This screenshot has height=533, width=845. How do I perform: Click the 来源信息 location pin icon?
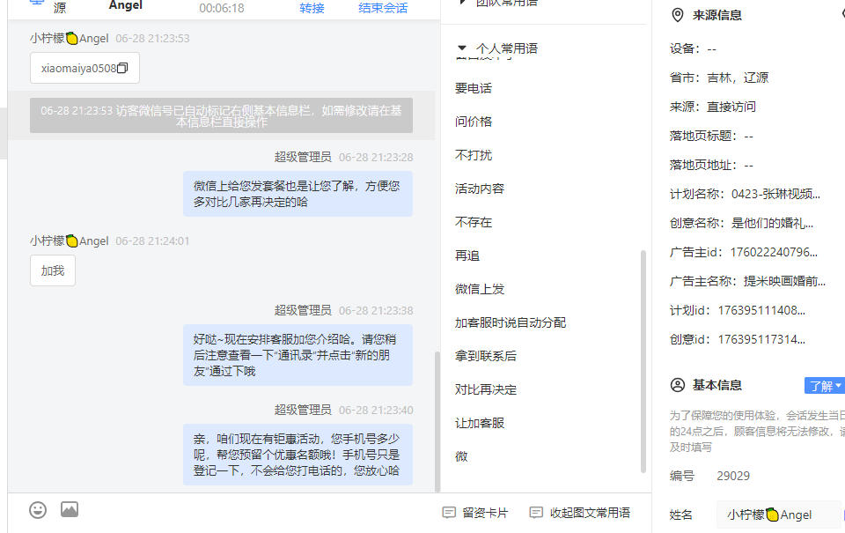[678, 15]
